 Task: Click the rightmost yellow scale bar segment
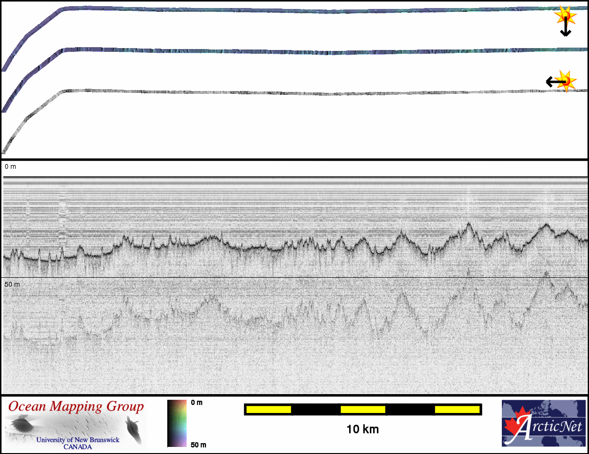(457, 410)
